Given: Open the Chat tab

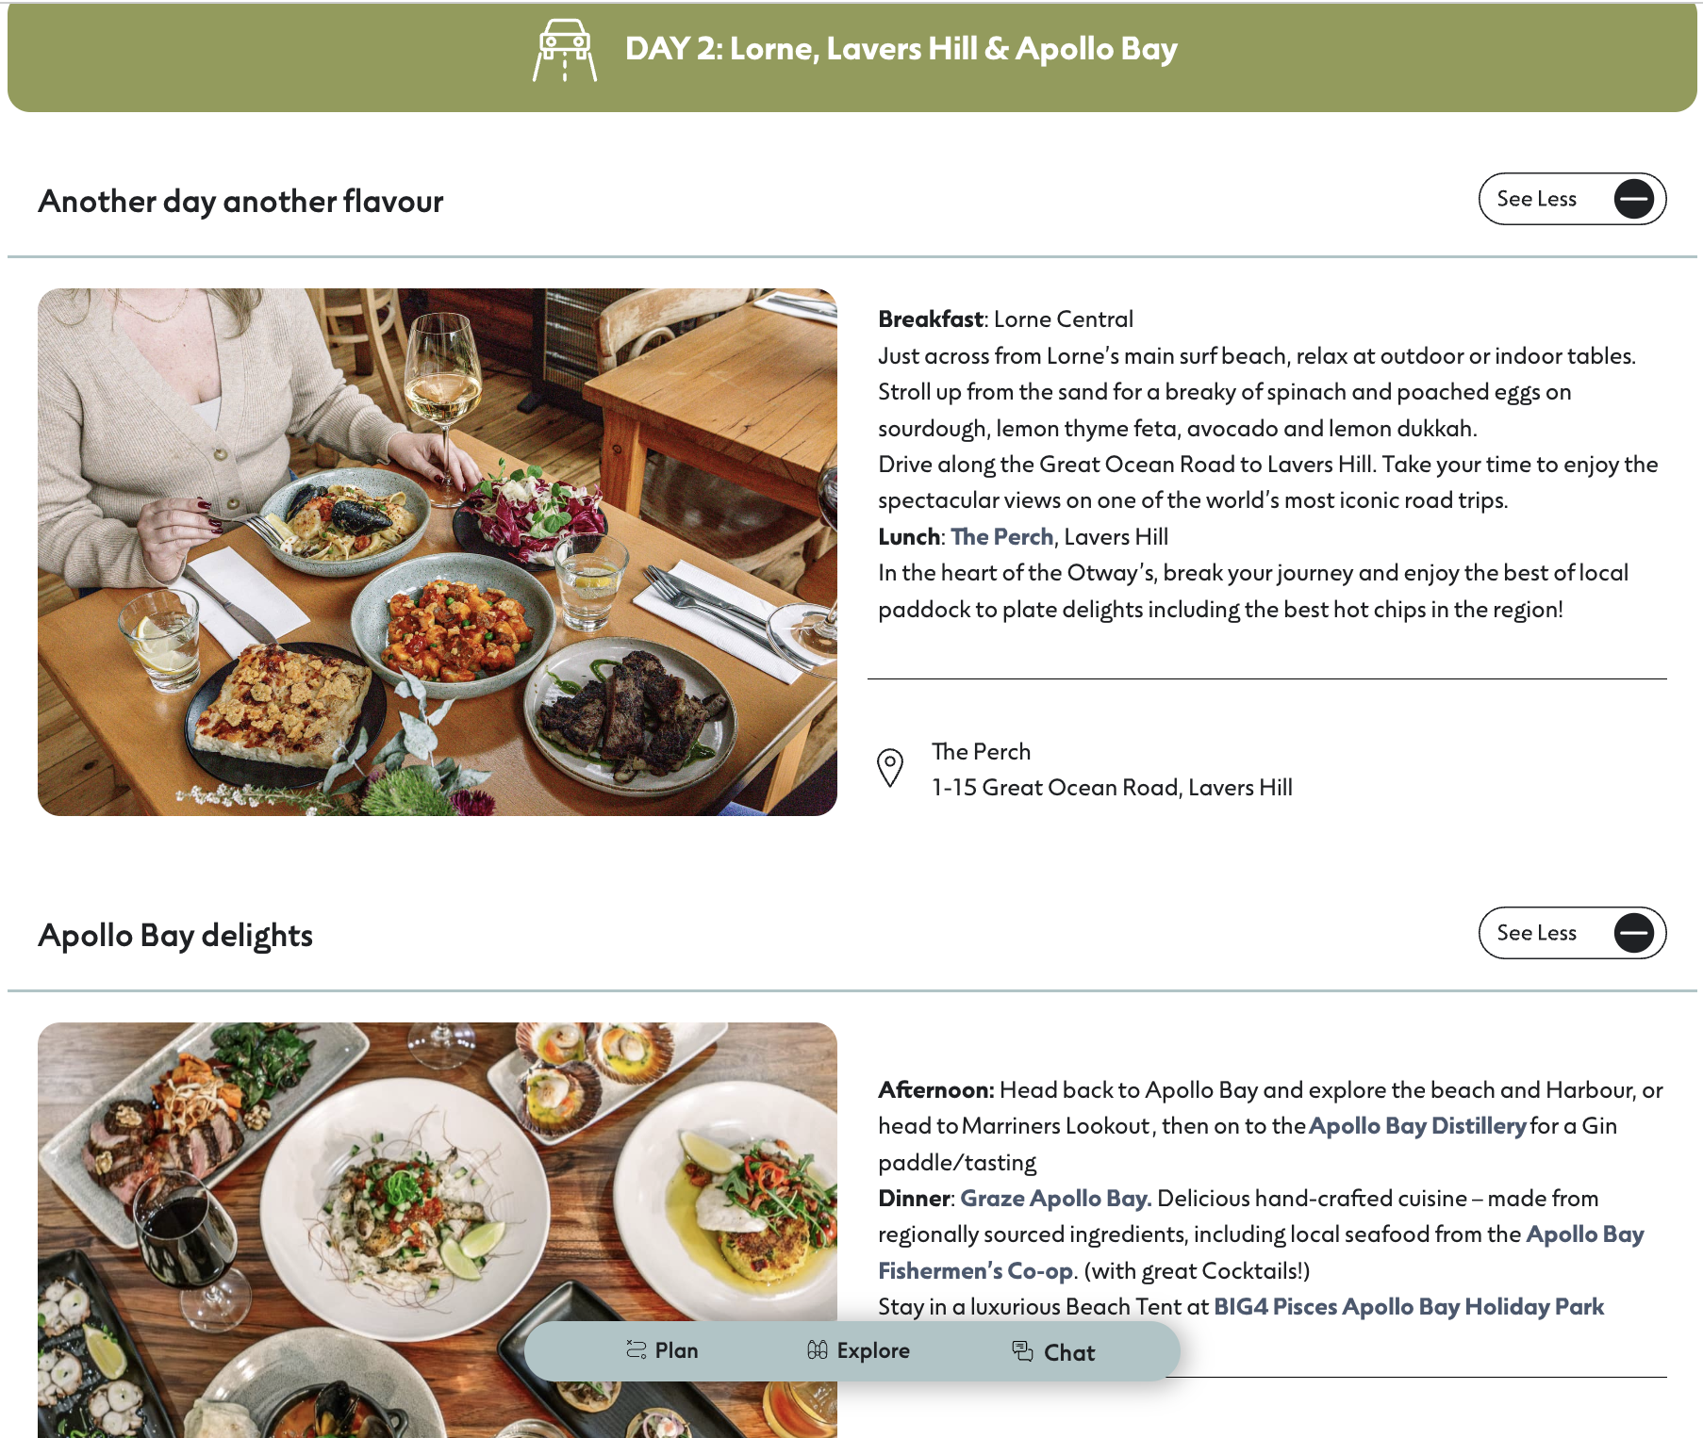Looking at the screenshot, I should (x=1053, y=1352).
